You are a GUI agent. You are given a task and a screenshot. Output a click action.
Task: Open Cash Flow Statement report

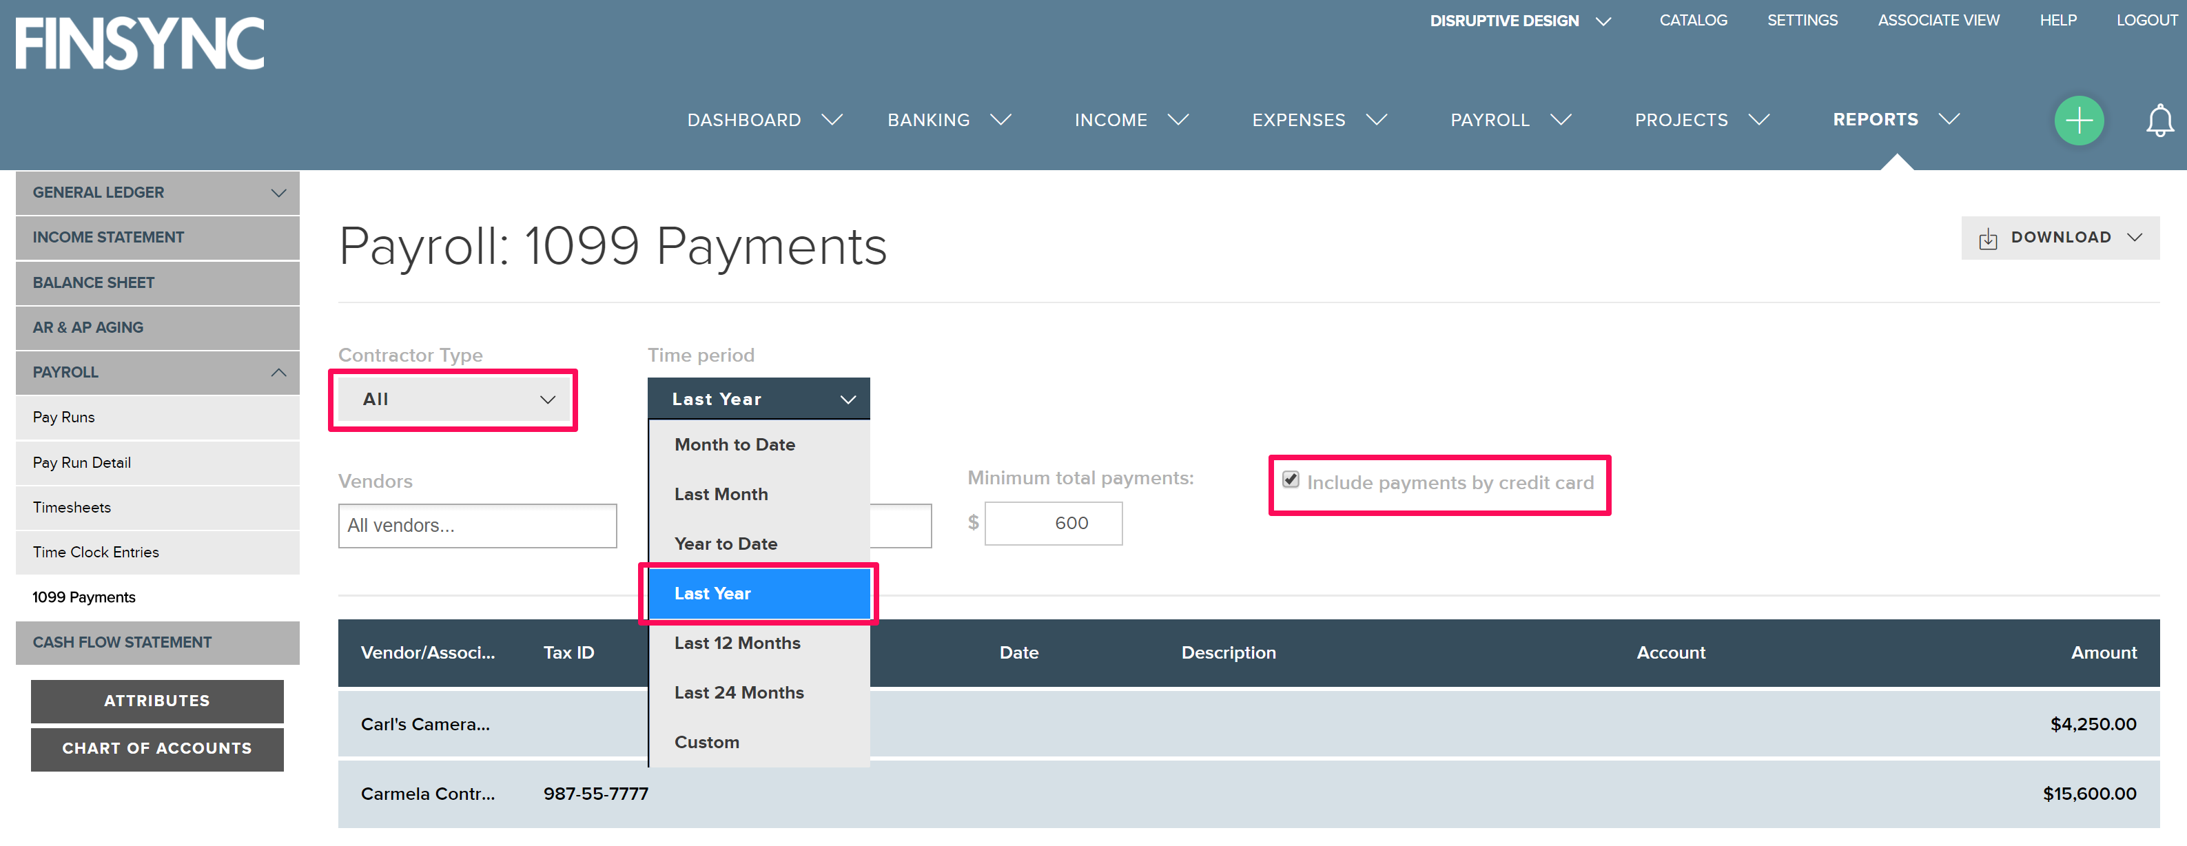[158, 642]
